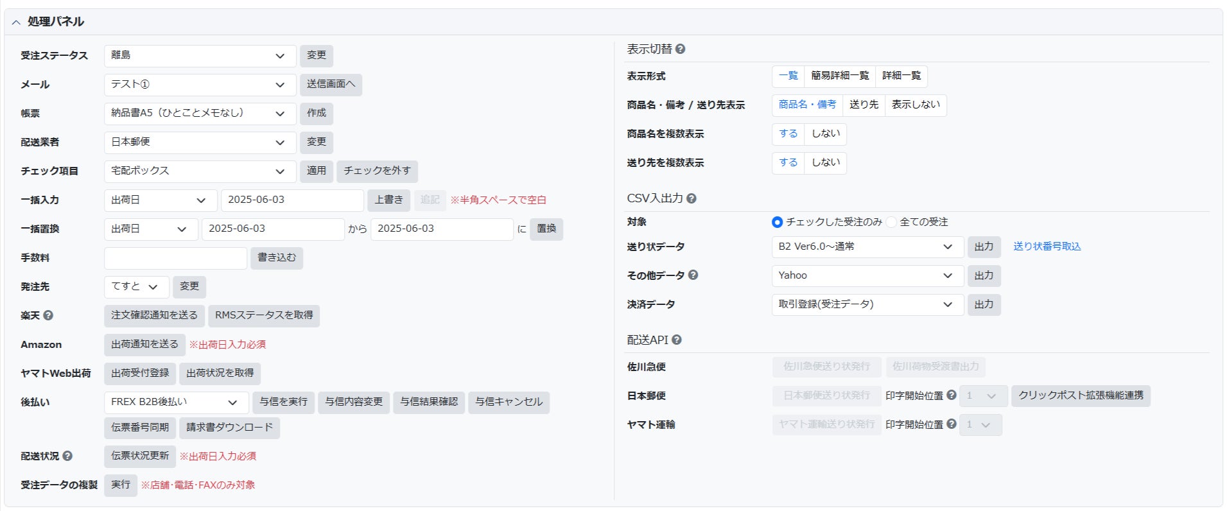
Task: Set 商品名を複数表示 to しない
Action: pyautogui.click(x=826, y=134)
